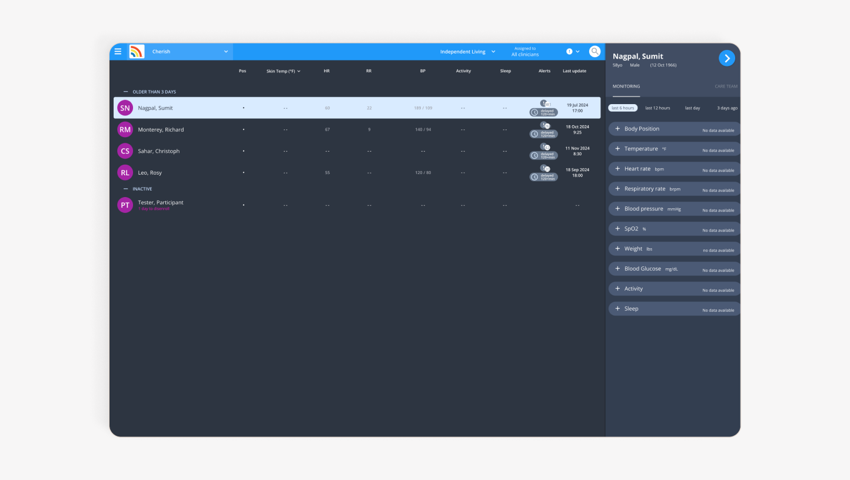Image resolution: width=850 pixels, height=480 pixels.
Task: Open the search magnifier
Action: click(595, 51)
